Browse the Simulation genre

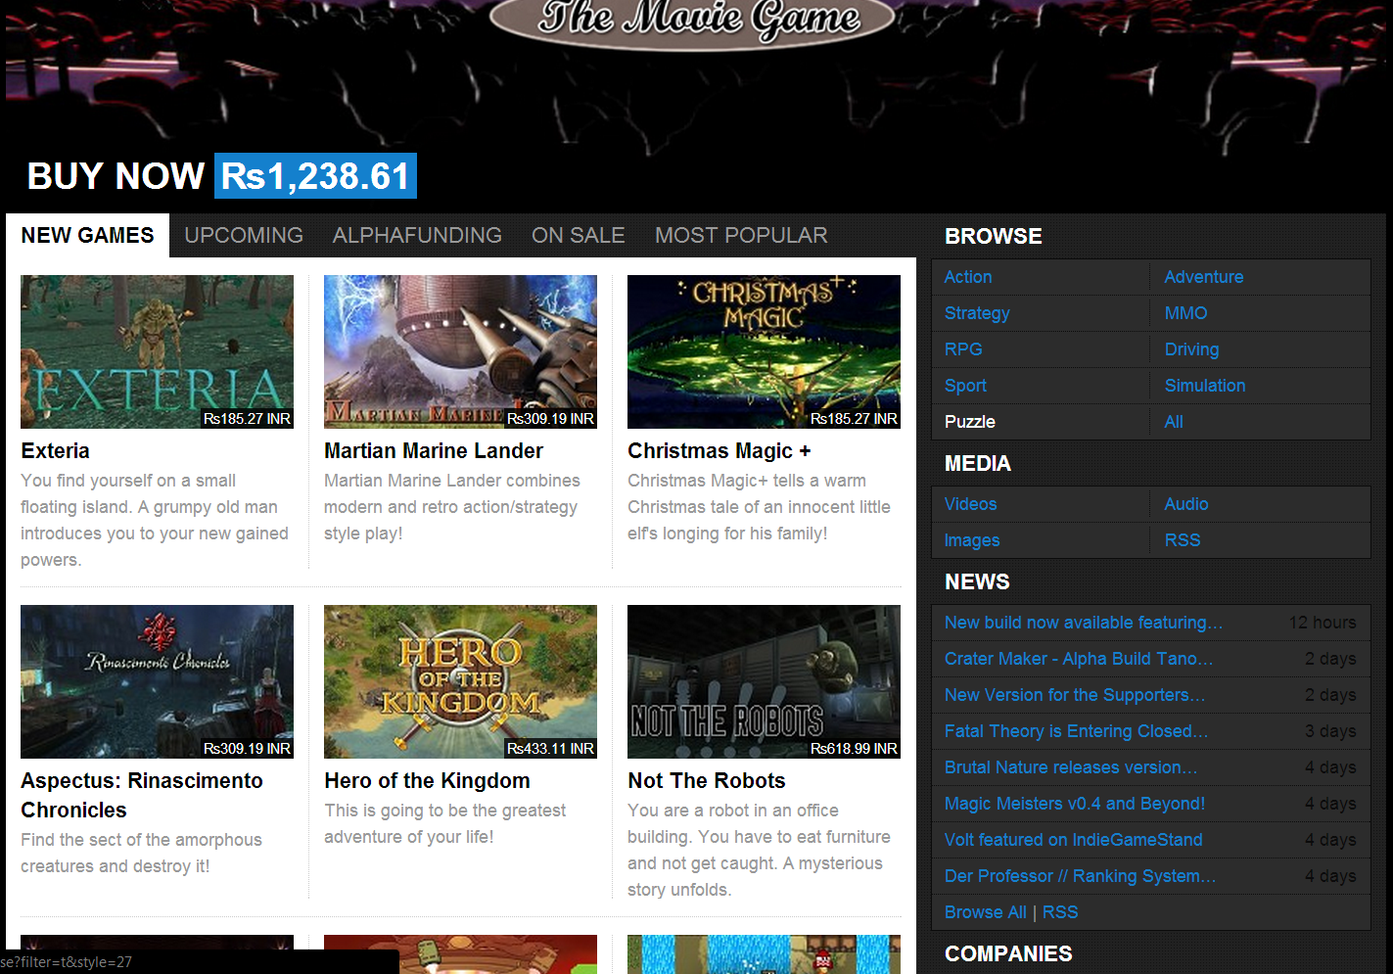pyautogui.click(x=1205, y=386)
